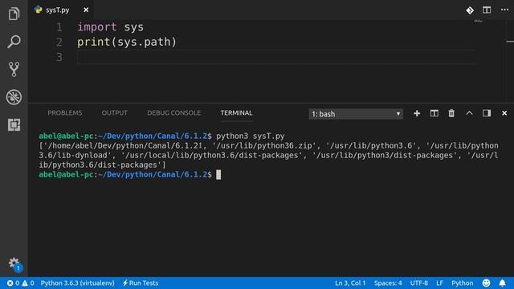The width and height of the screenshot is (514, 289).
Task: Open changes with the git diamond icon
Action: click(470, 10)
